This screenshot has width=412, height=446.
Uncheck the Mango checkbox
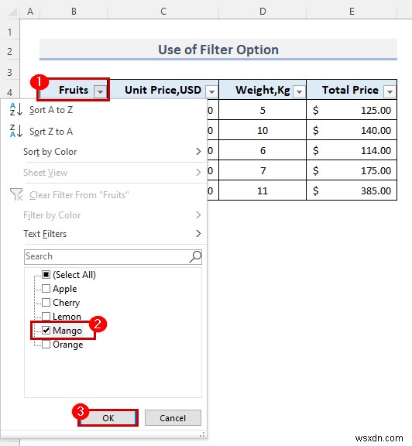pos(46,330)
